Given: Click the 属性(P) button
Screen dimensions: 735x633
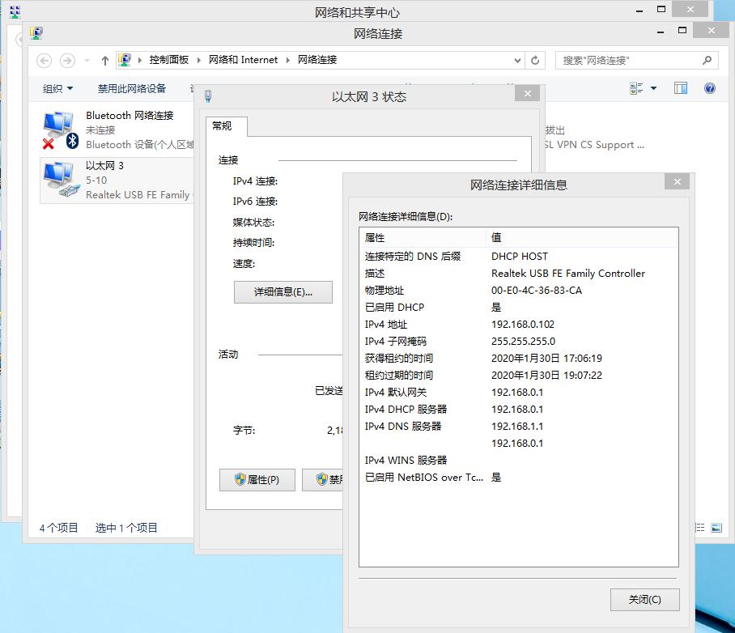Looking at the screenshot, I should [257, 479].
